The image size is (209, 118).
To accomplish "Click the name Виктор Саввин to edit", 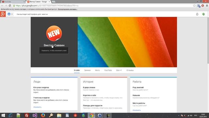I will click(x=54, y=45).
